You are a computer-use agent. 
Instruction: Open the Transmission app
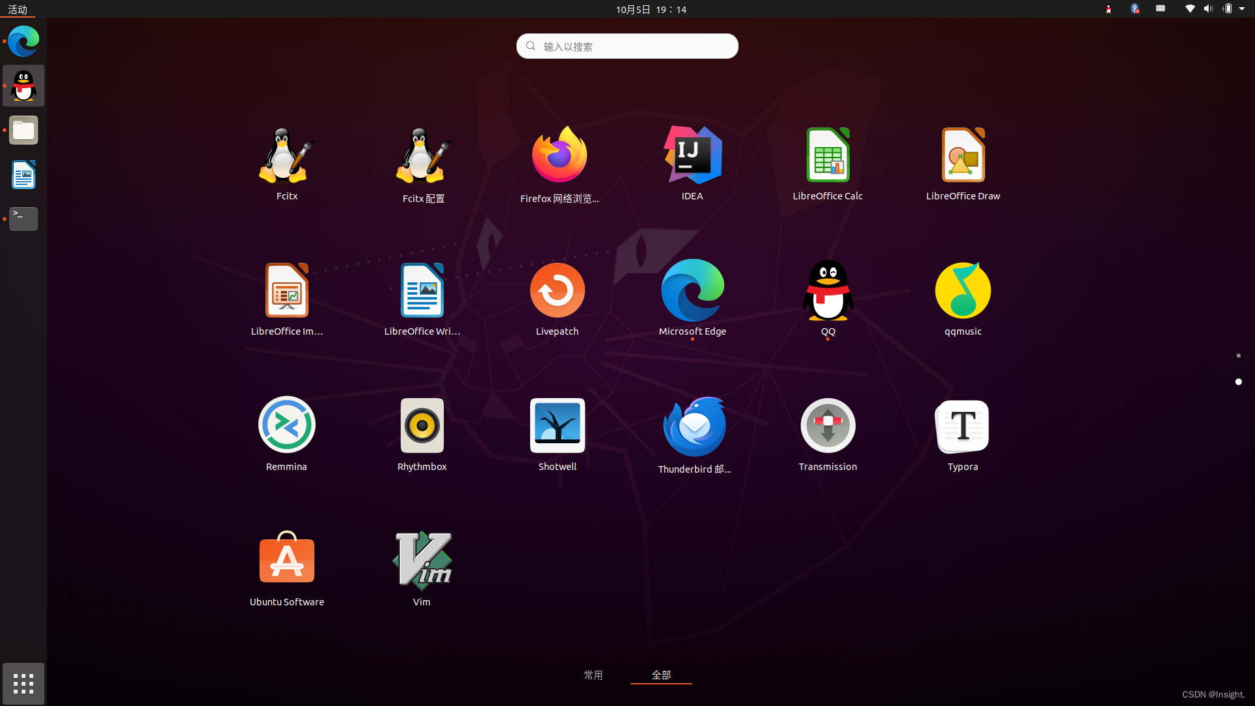[x=828, y=435]
